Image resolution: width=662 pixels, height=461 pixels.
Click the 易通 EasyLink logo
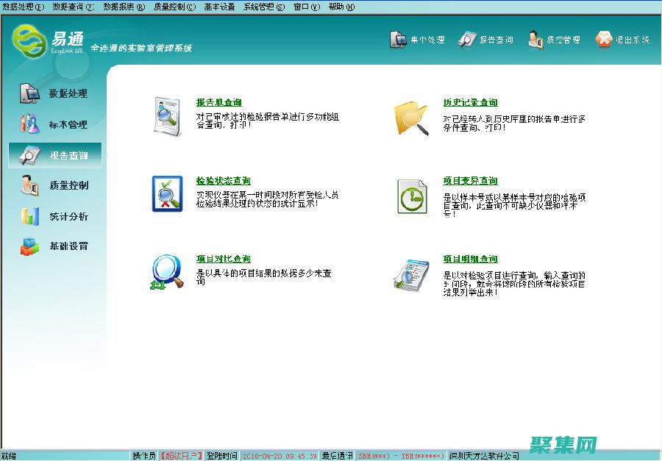33,42
